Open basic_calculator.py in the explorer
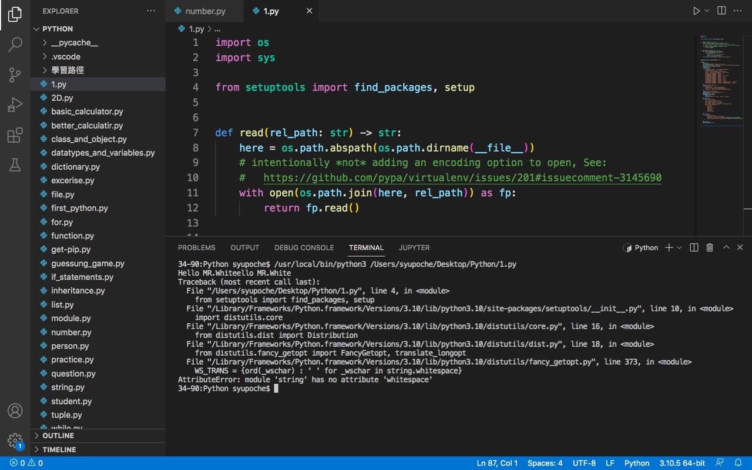 (87, 112)
